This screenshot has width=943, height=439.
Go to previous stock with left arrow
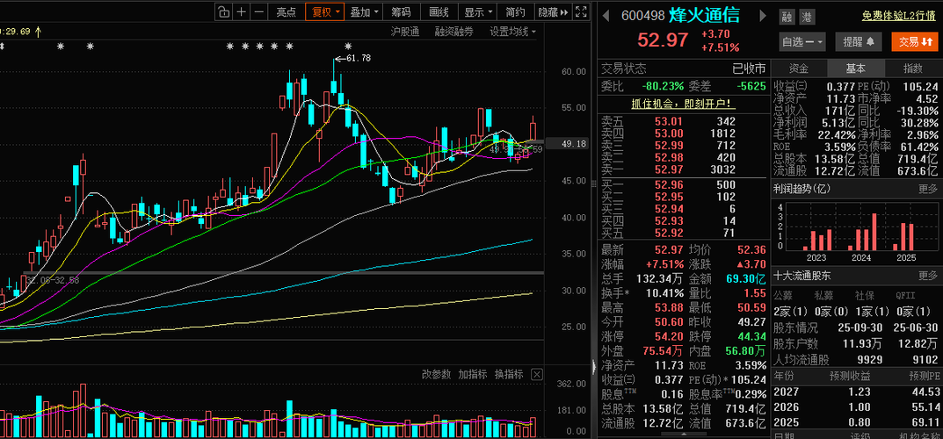coord(606,16)
